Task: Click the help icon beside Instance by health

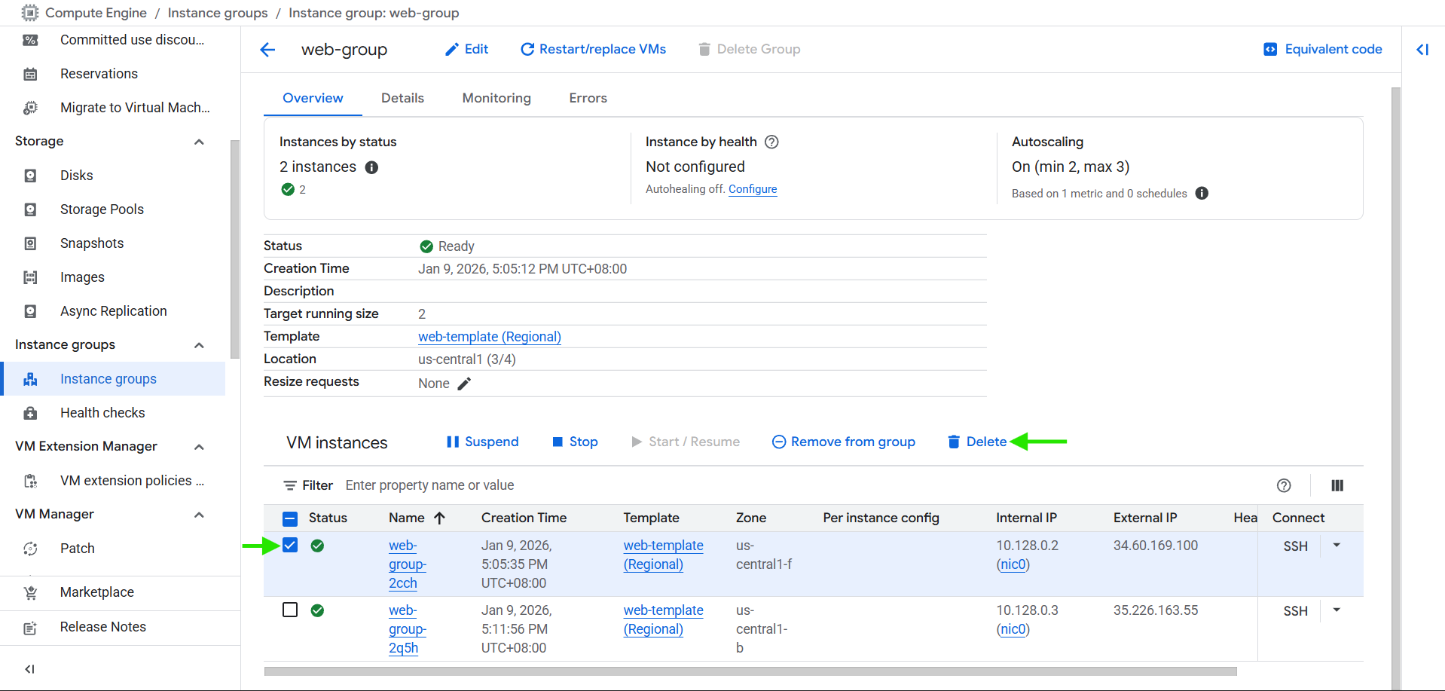Action: tap(771, 142)
